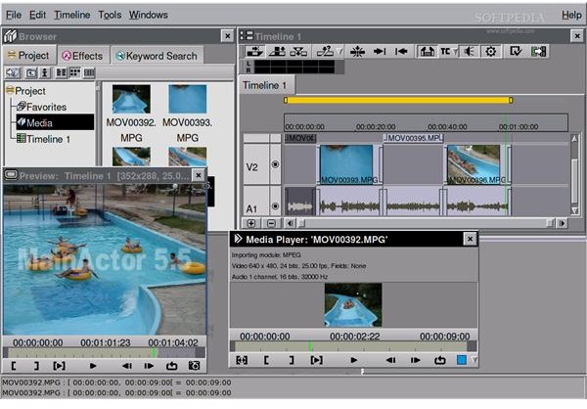Select the Timeline 1 tab

click(x=265, y=85)
